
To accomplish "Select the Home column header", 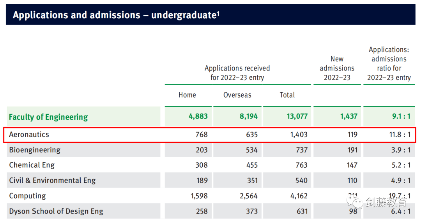I will 187,95.
